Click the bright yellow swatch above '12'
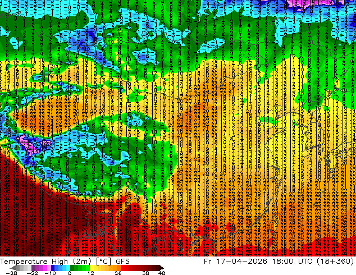356x275 pixels. point(92,268)
